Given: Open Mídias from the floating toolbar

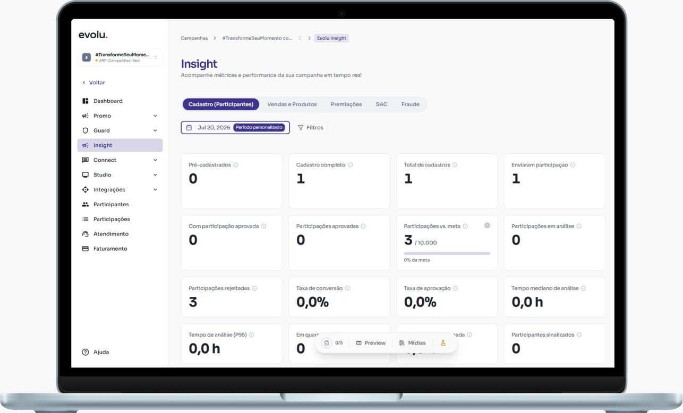Looking at the screenshot, I should point(413,343).
